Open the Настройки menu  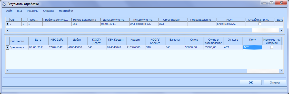66,11
